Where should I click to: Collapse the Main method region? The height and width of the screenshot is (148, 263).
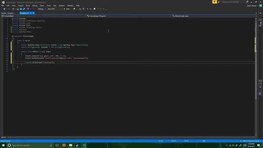12,52
